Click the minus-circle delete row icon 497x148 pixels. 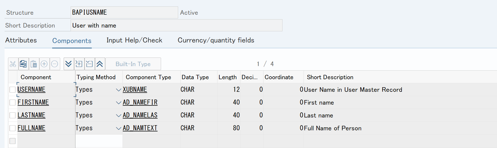pos(55,64)
